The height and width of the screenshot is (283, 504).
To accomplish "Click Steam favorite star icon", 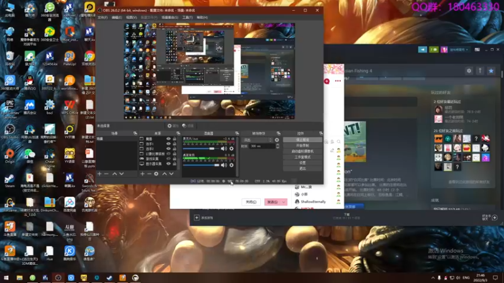I will tap(491, 70).
